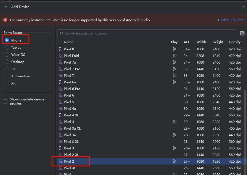The height and width of the screenshot is (175, 247).
Task: Click the 2880 height value for Pixel 2 XL
Action: coord(216,155)
